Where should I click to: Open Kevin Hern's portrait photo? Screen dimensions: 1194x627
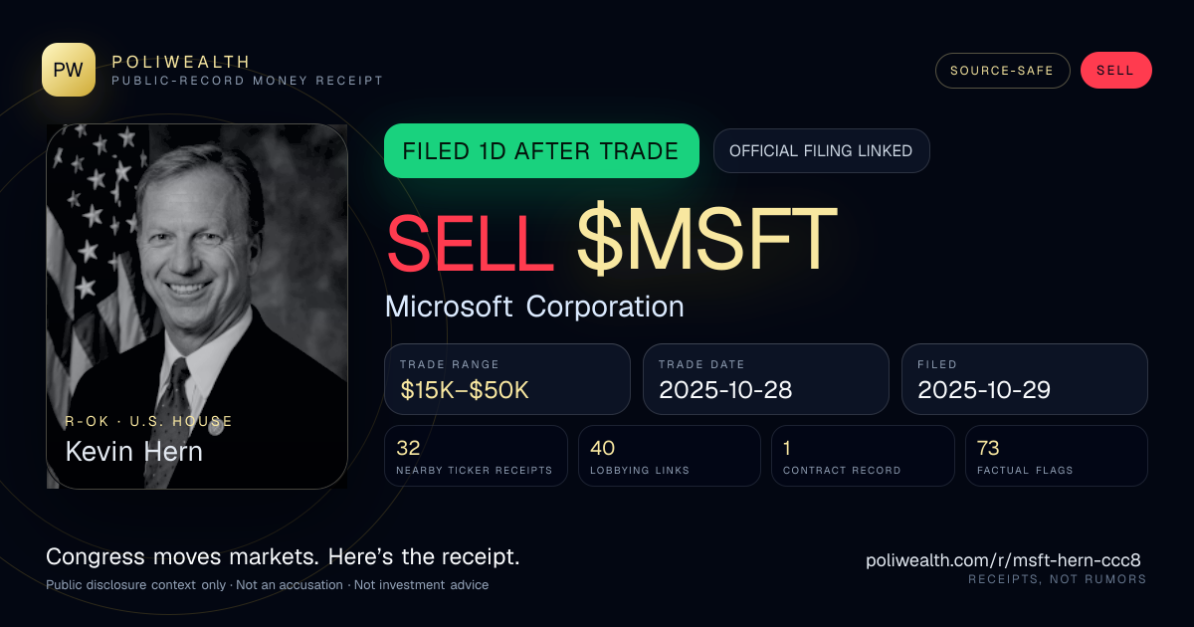tap(197, 307)
